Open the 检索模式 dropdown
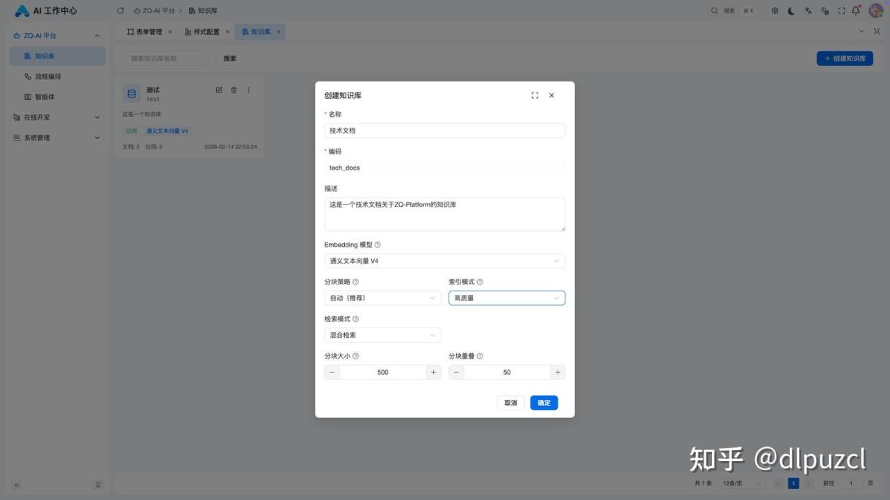 pos(382,335)
